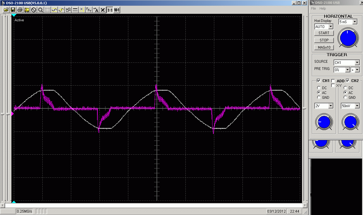Viewport: 363px width, 215px height.
Task: Click the CH1 volts blue knob
Action: [x=324, y=122]
